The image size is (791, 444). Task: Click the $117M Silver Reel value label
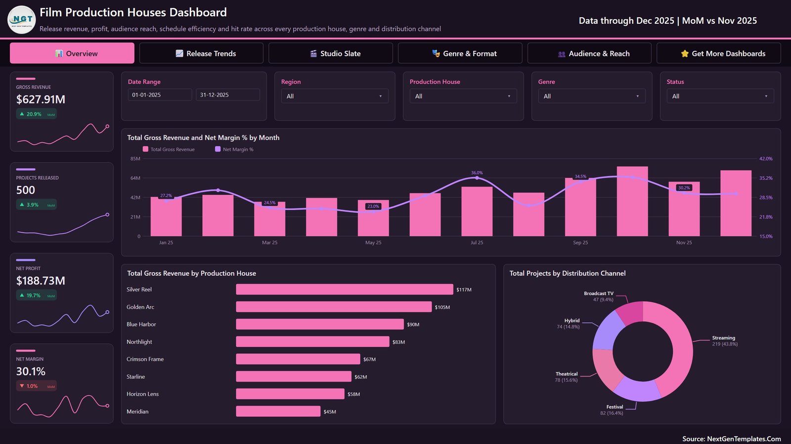pyautogui.click(x=464, y=290)
